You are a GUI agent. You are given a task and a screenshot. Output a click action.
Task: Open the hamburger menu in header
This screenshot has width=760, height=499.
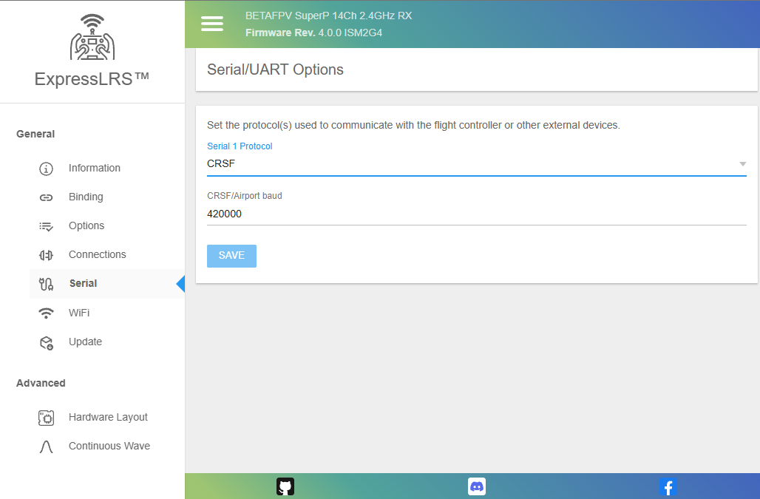coord(212,24)
